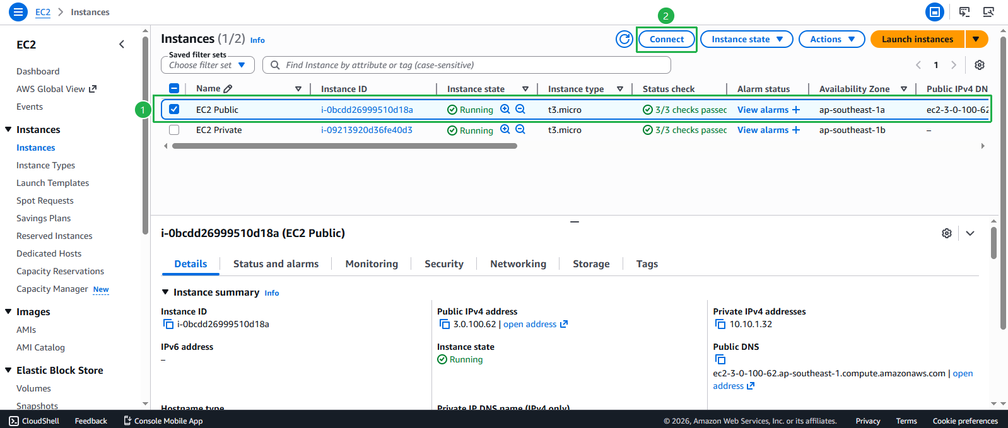
Task: Click the instance search filter field
Action: pyautogui.click(x=467, y=65)
